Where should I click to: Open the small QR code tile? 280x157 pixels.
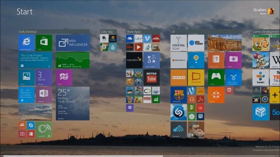point(200,116)
